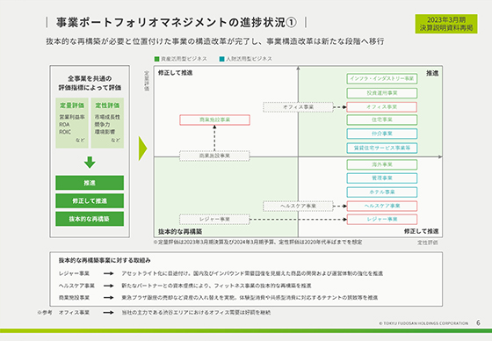Click ROA in the 定量評価 card
This screenshot has width=492, height=341.
coord(64,125)
